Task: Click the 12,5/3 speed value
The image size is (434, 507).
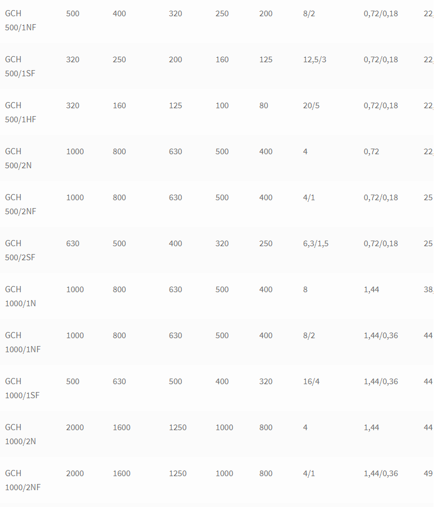Action: point(314,60)
